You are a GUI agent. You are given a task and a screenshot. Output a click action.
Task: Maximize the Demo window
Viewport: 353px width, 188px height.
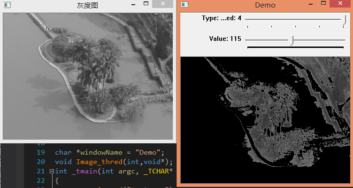(323, 3)
